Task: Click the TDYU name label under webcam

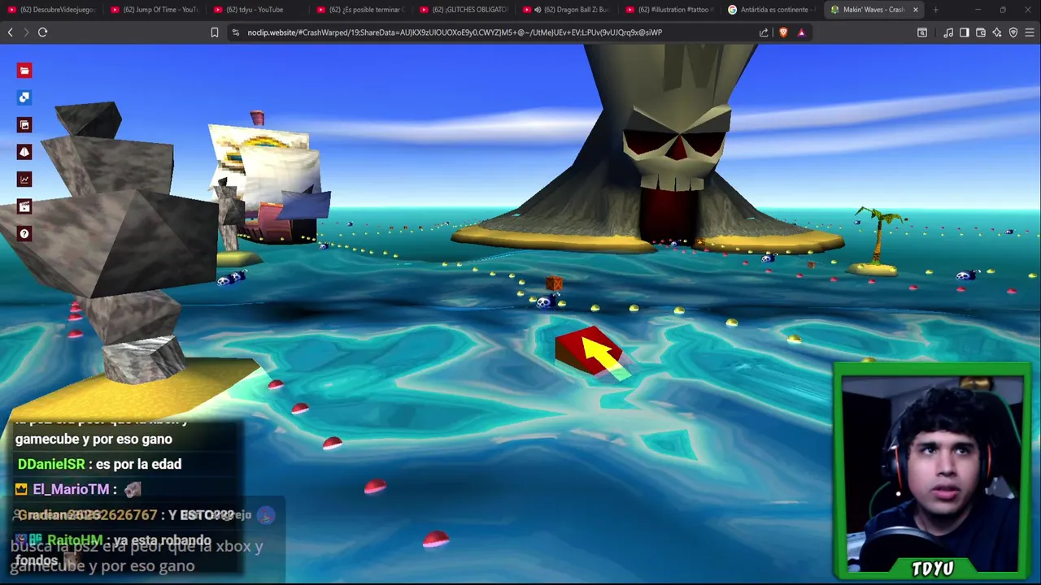Action: click(933, 568)
